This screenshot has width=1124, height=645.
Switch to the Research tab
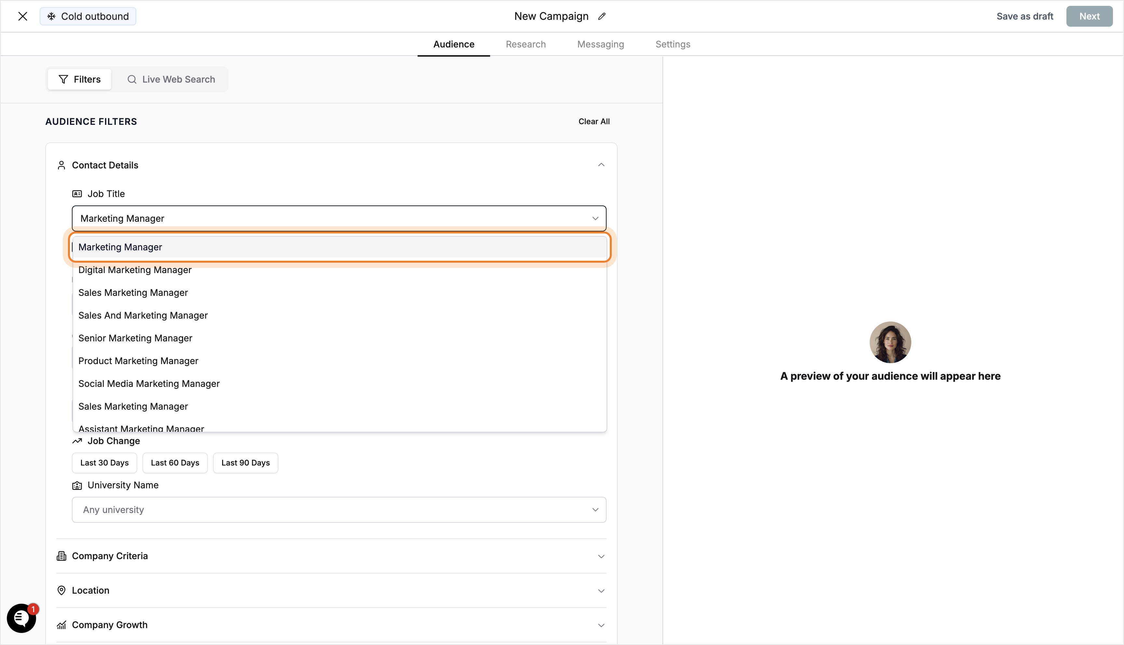(x=526, y=44)
